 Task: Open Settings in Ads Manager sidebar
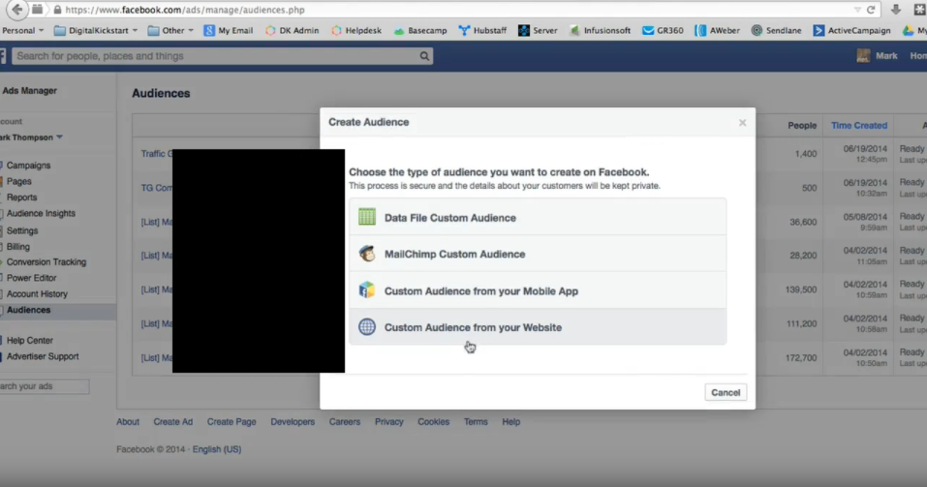click(x=22, y=230)
